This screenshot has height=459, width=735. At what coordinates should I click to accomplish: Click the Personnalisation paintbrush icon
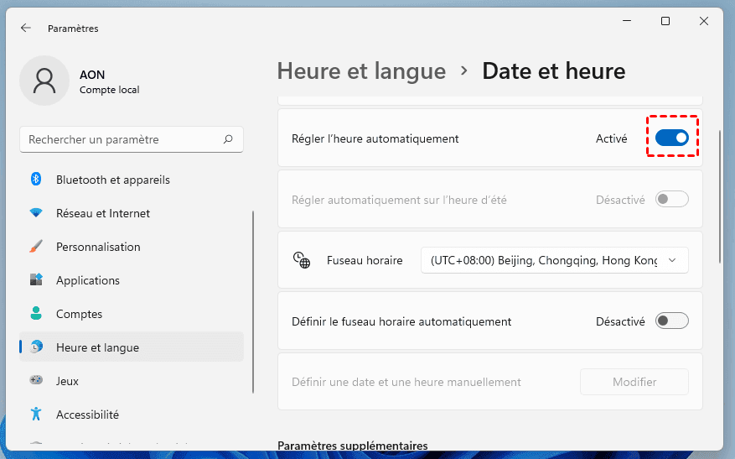coord(36,247)
